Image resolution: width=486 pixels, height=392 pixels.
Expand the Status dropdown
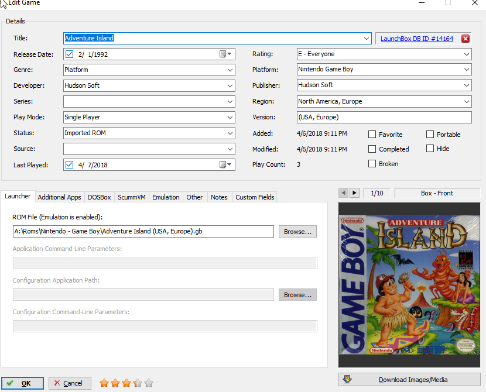[230, 133]
